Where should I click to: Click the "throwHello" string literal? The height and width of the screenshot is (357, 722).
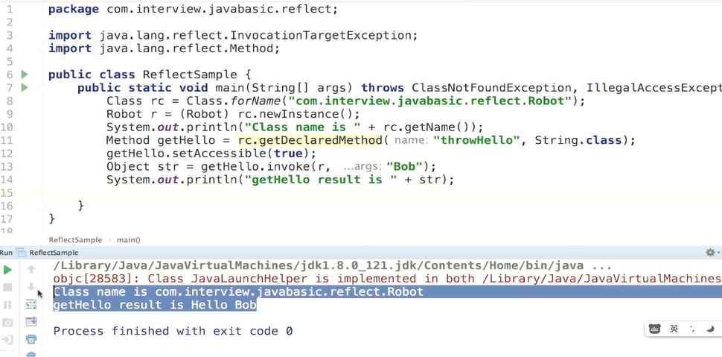pos(478,140)
